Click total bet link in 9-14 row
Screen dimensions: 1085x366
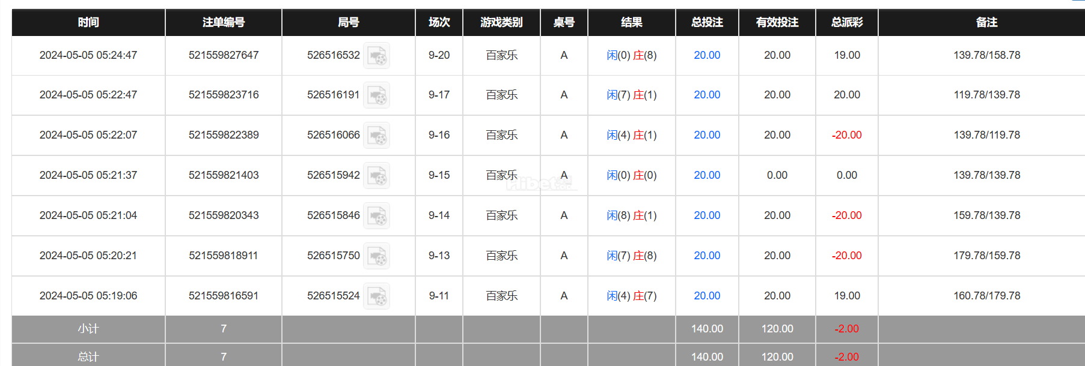pyautogui.click(x=707, y=215)
